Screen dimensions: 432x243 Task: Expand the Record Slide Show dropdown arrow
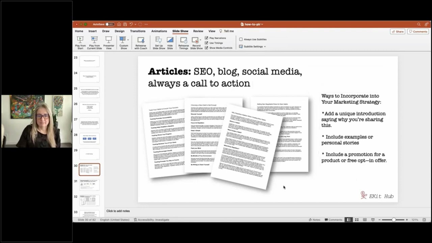tap(200, 40)
